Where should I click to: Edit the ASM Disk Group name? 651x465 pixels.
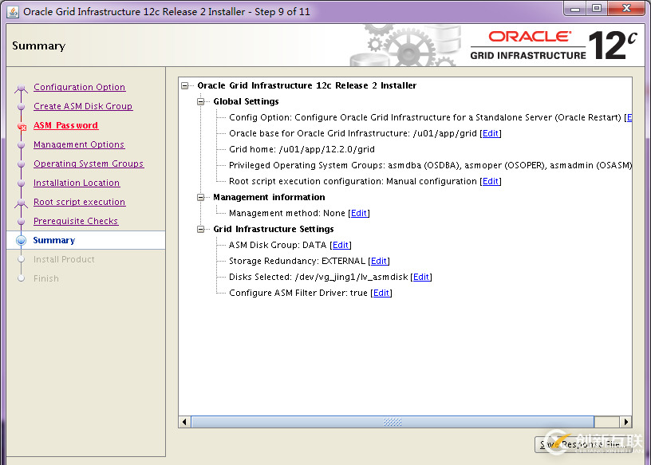[x=341, y=246]
